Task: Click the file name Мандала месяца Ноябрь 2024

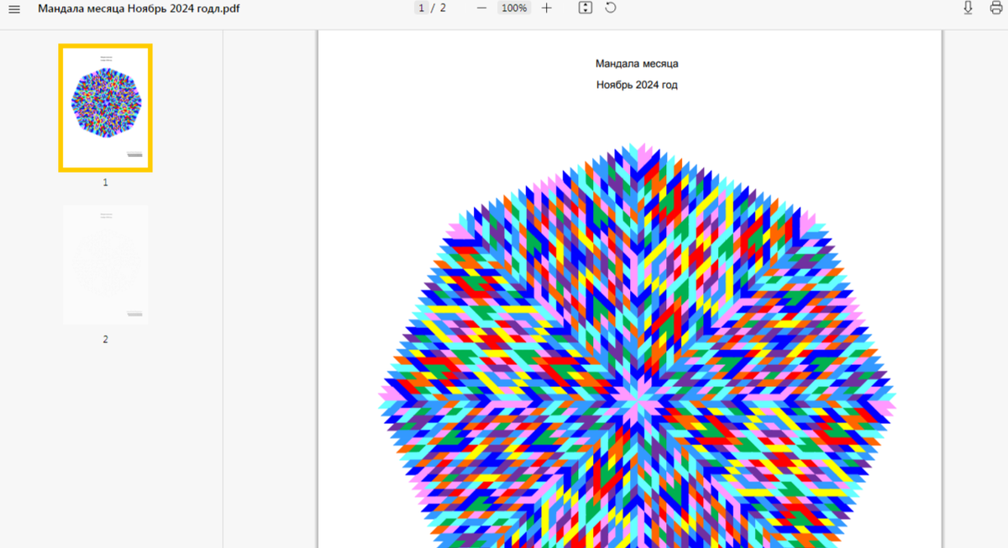Action: 139,8
